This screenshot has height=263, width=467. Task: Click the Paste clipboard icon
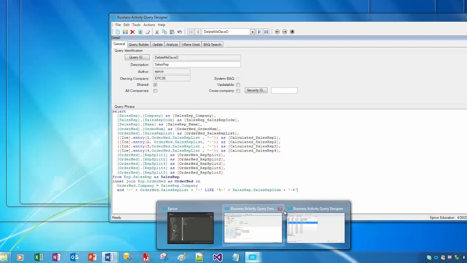[x=172, y=32]
